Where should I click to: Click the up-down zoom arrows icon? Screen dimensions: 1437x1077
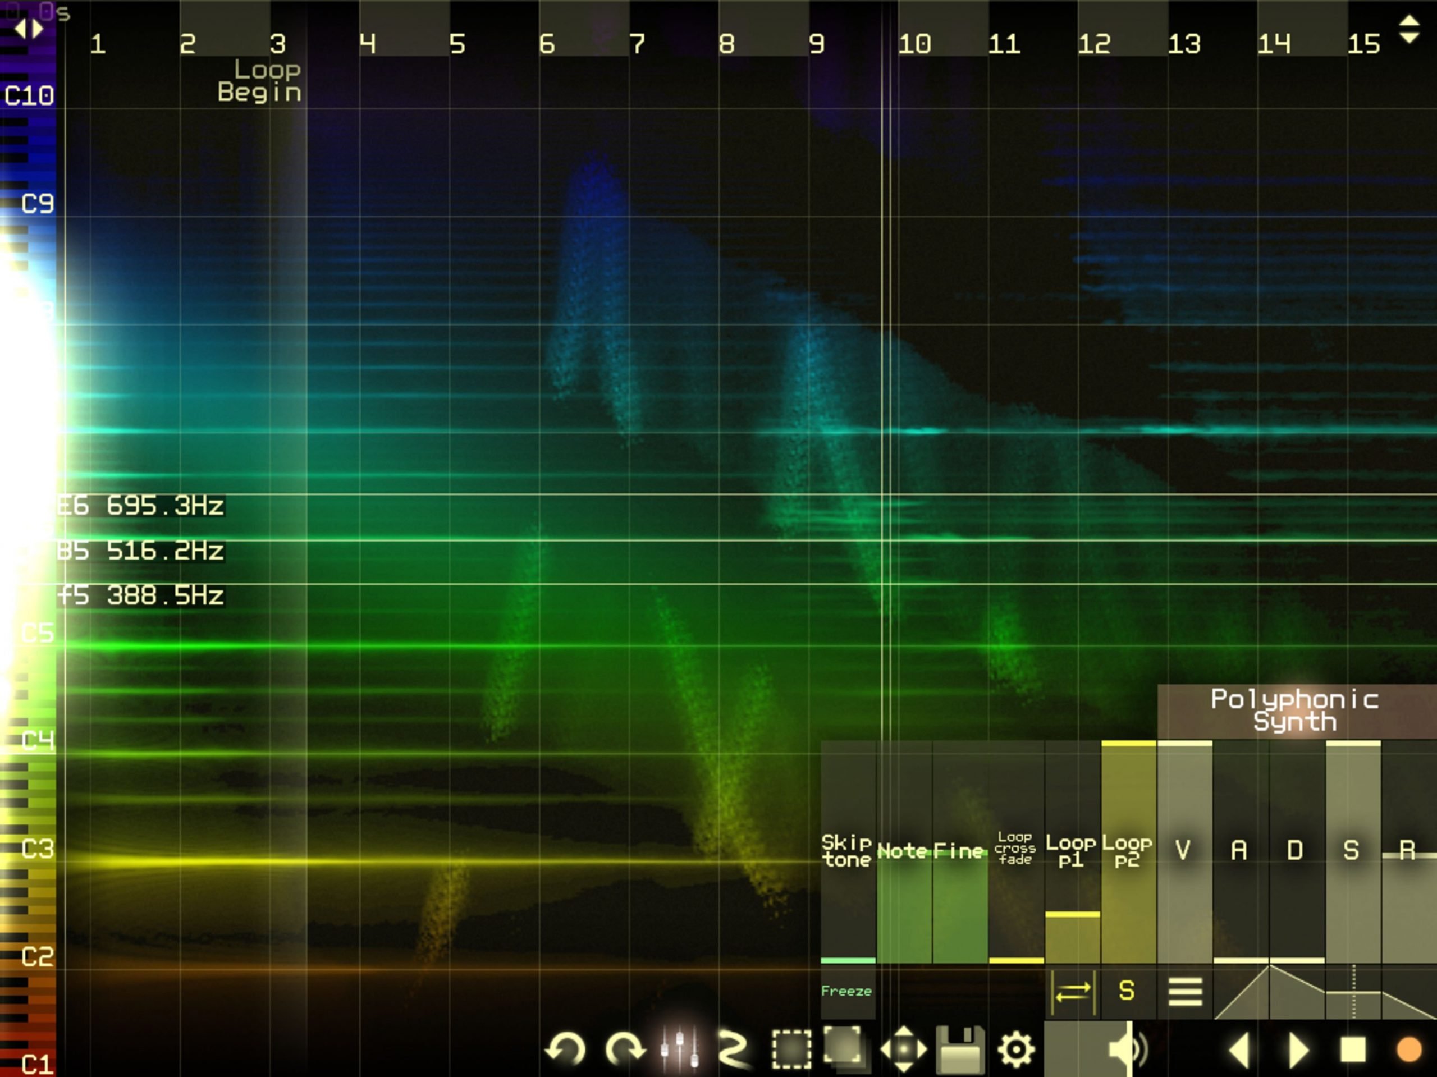[x=1408, y=29]
